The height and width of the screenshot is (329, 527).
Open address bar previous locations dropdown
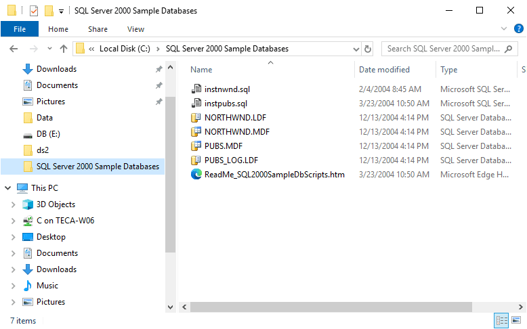(x=356, y=49)
